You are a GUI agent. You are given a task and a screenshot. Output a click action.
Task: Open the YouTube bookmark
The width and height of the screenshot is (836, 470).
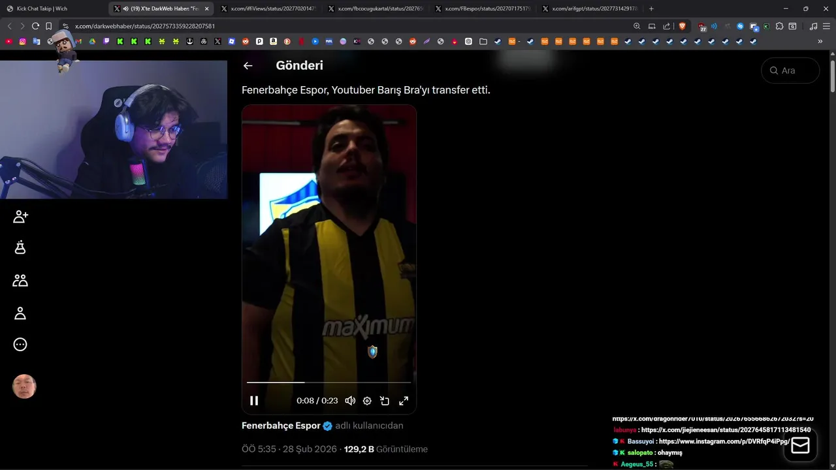(8, 41)
